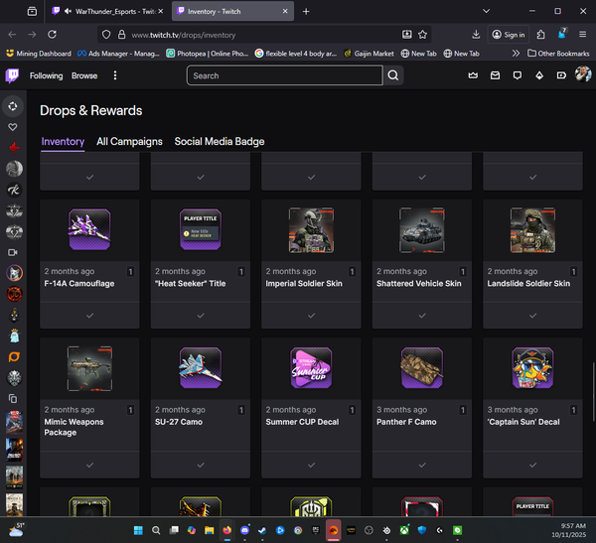Open the three-dot More menu beside Browse

[115, 75]
